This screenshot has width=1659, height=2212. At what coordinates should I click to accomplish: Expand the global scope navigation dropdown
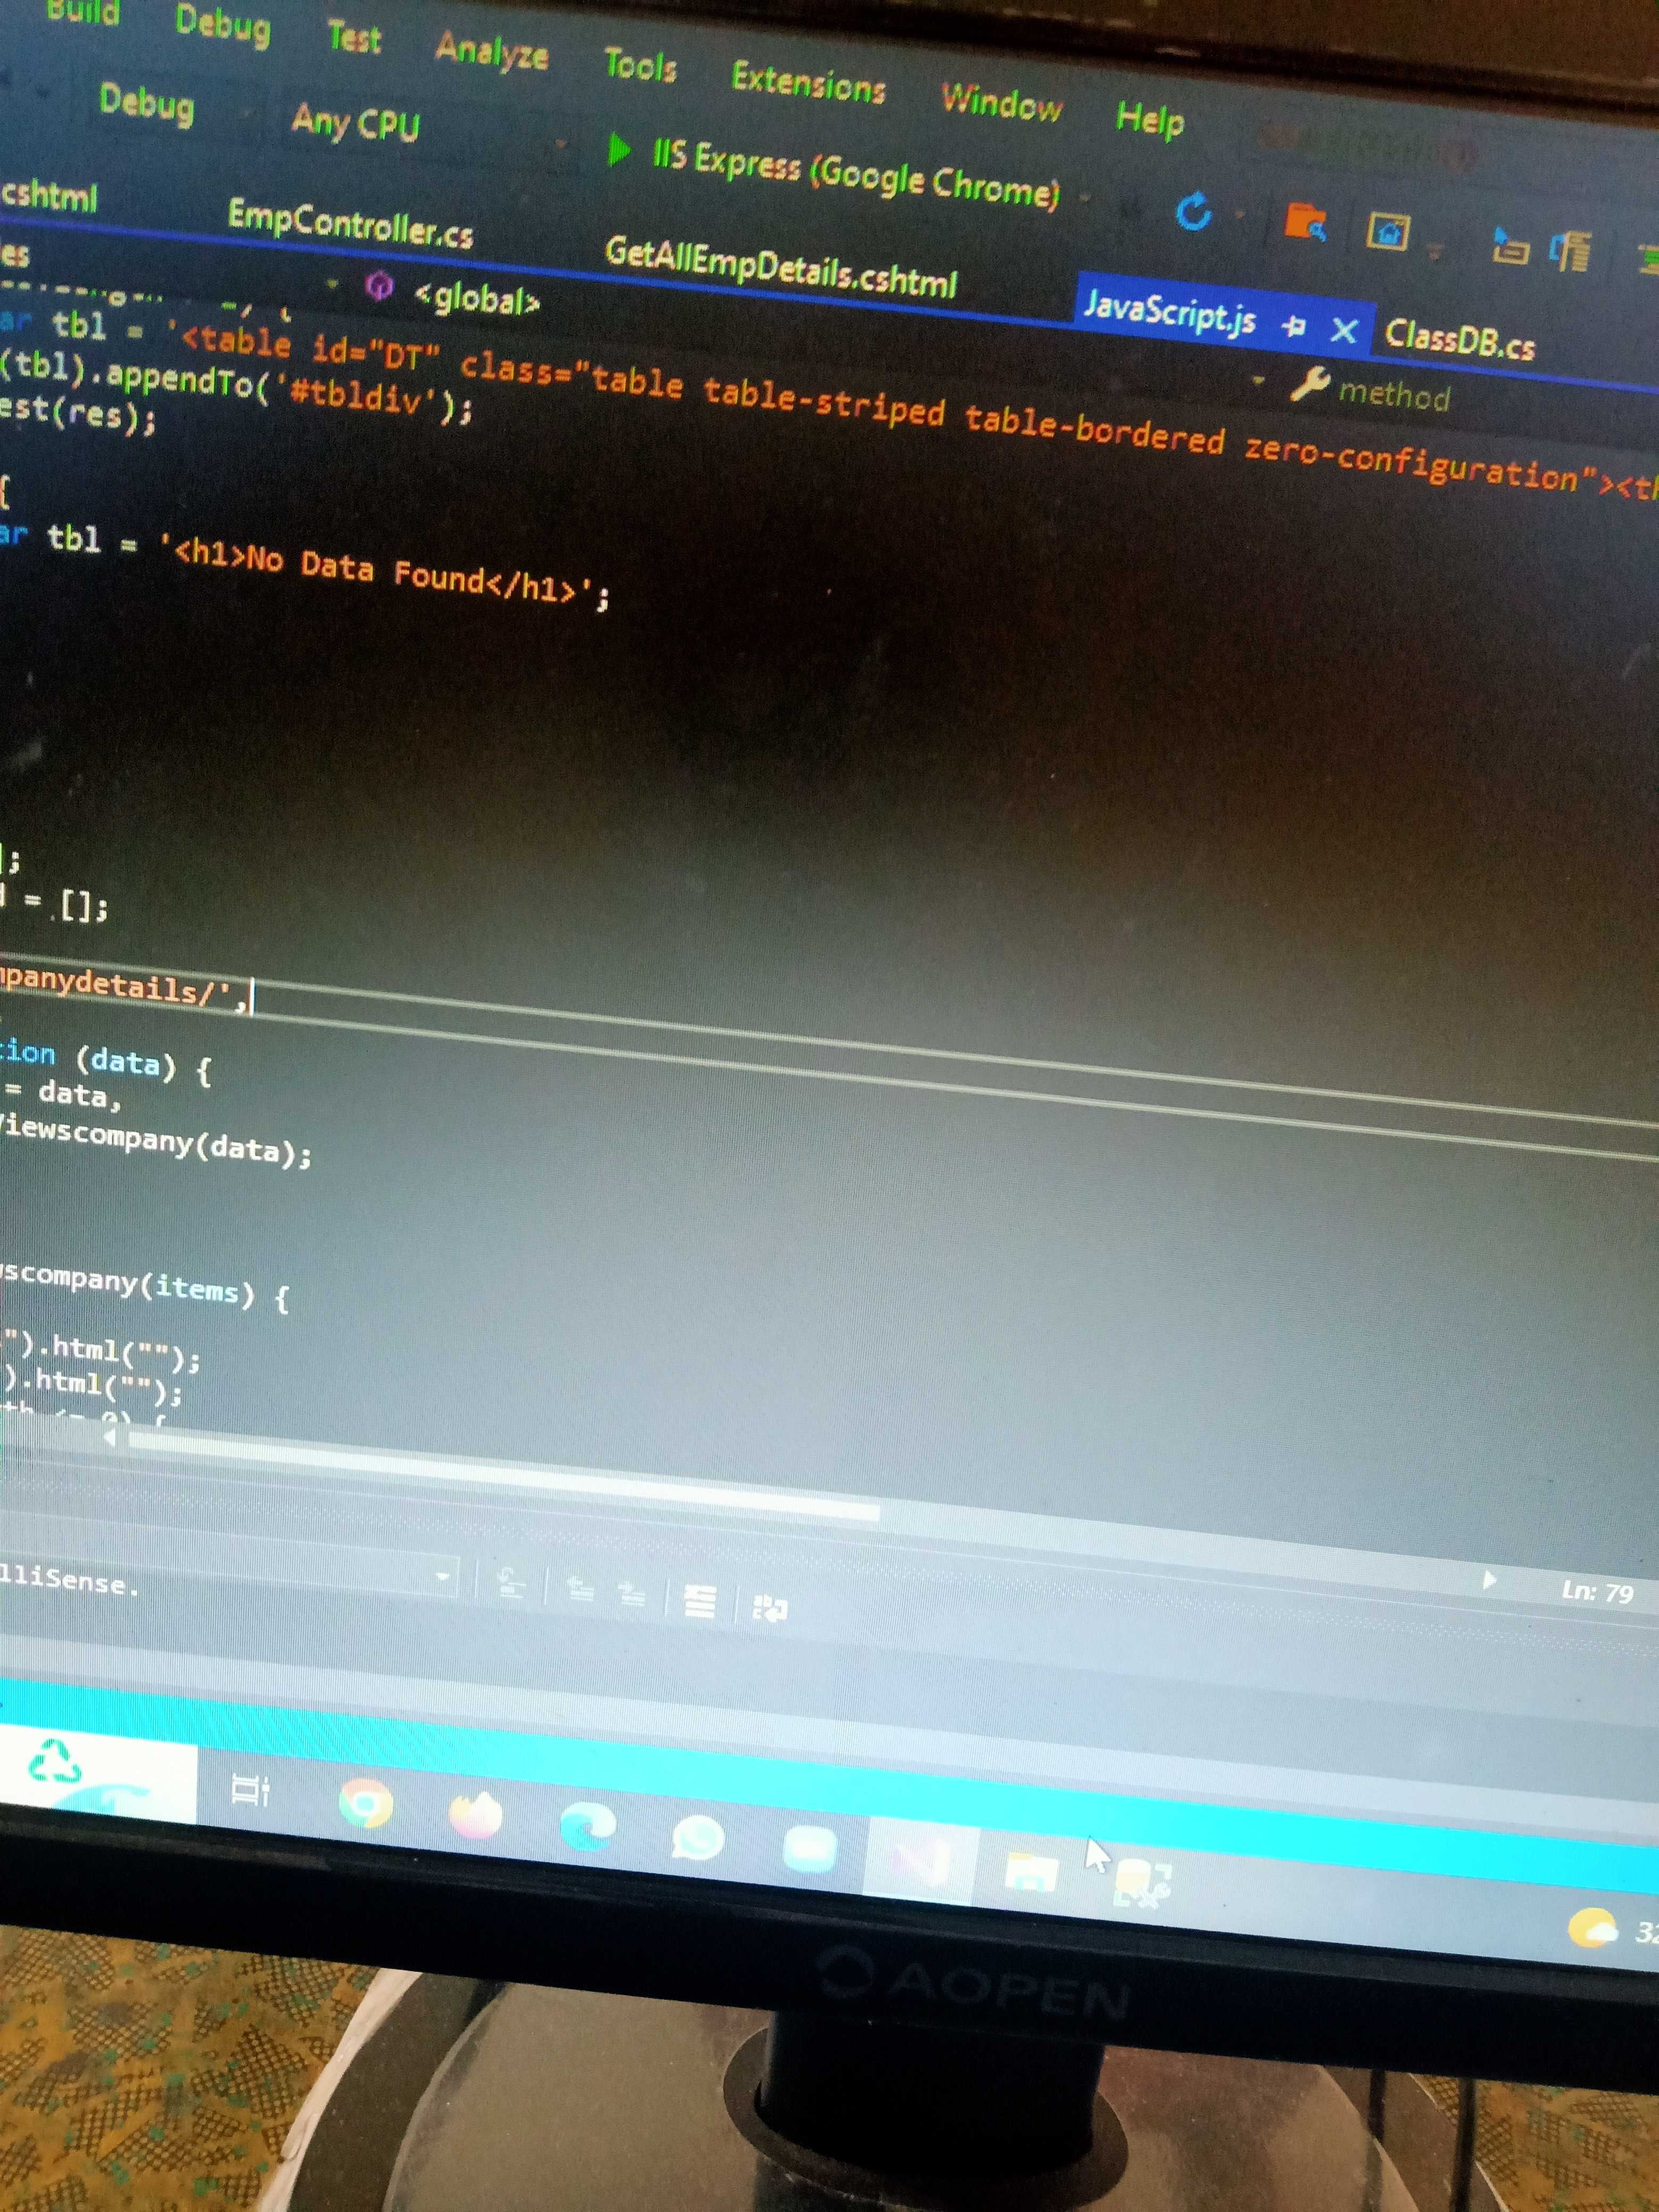[x=478, y=298]
